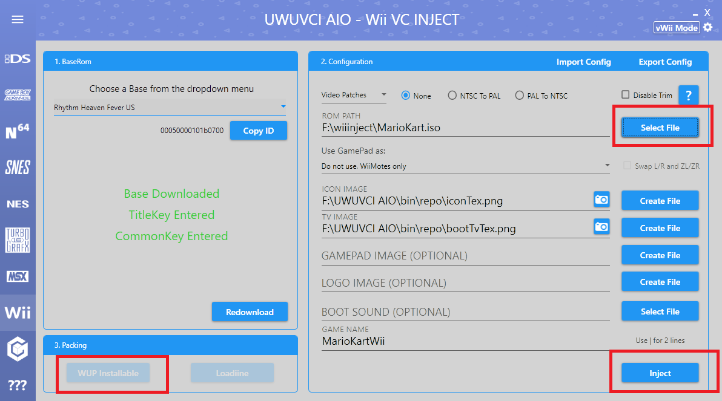Copy the title ID with Copy ID
The image size is (722, 401).
(258, 131)
